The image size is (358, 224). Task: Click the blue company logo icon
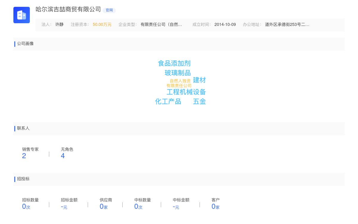click(x=21, y=15)
